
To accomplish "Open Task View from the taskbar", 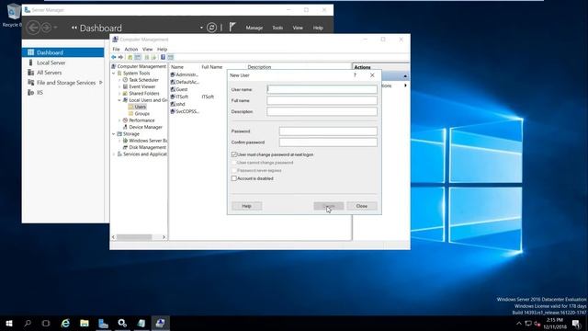I will point(46,323).
